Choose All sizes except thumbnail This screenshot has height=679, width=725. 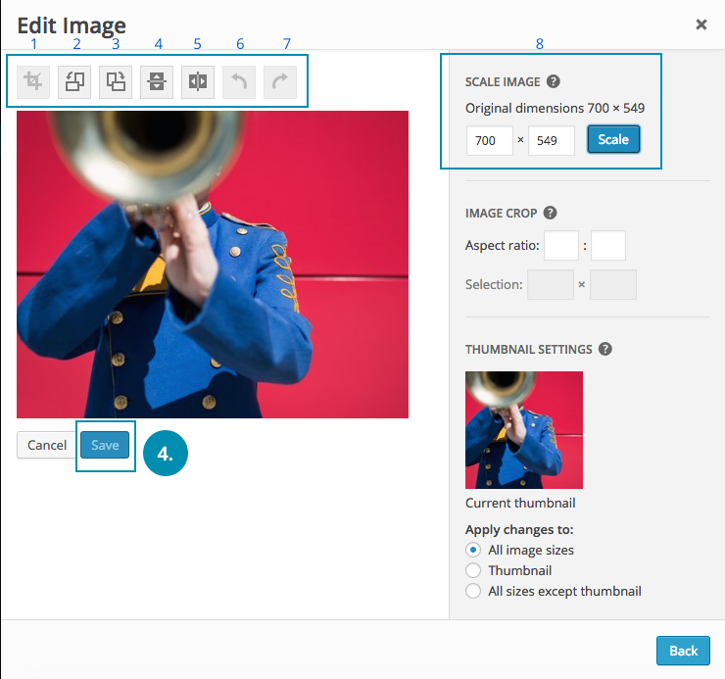point(473,591)
